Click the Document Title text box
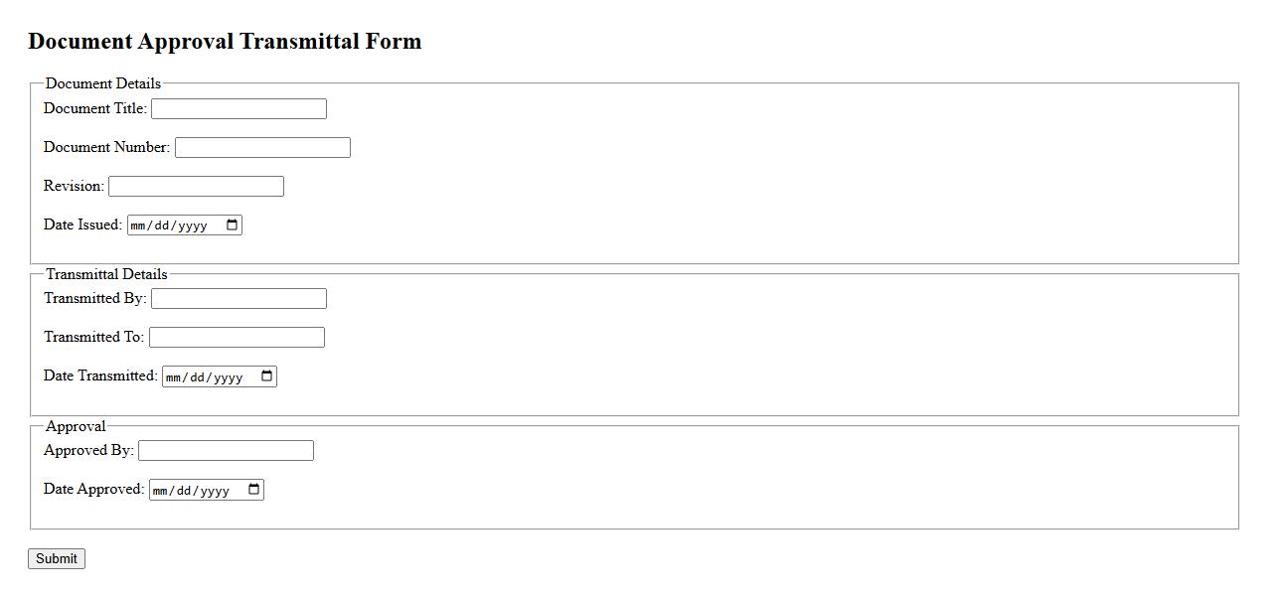 click(x=238, y=109)
